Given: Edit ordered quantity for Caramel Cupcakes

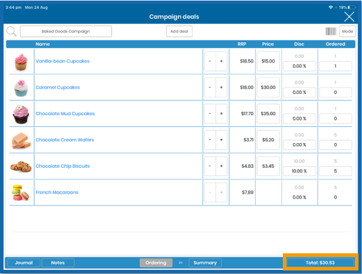Looking at the screenshot, I should [x=335, y=92].
